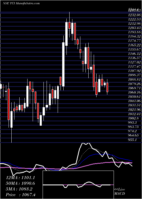This screenshot has width=142, height=199.
Task: Click the 1098.37 price axis label
Action: pos(134,76)
